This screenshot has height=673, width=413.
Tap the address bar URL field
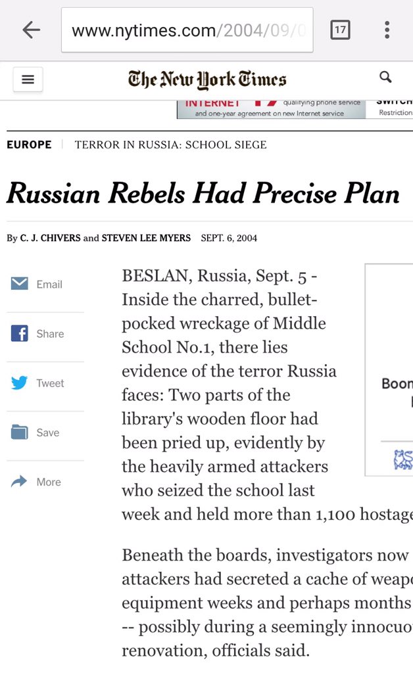pos(187,30)
